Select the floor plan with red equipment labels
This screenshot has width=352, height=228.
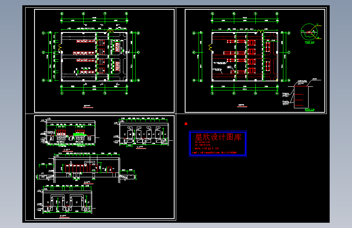[x=91, y=54]
